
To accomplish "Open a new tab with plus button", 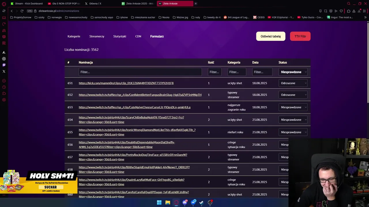I will 196,4.
